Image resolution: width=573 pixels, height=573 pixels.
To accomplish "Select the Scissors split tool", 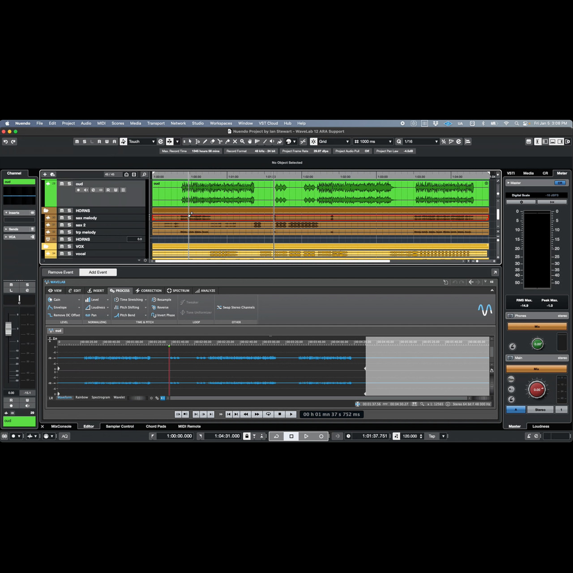I will tap(220, 141).
